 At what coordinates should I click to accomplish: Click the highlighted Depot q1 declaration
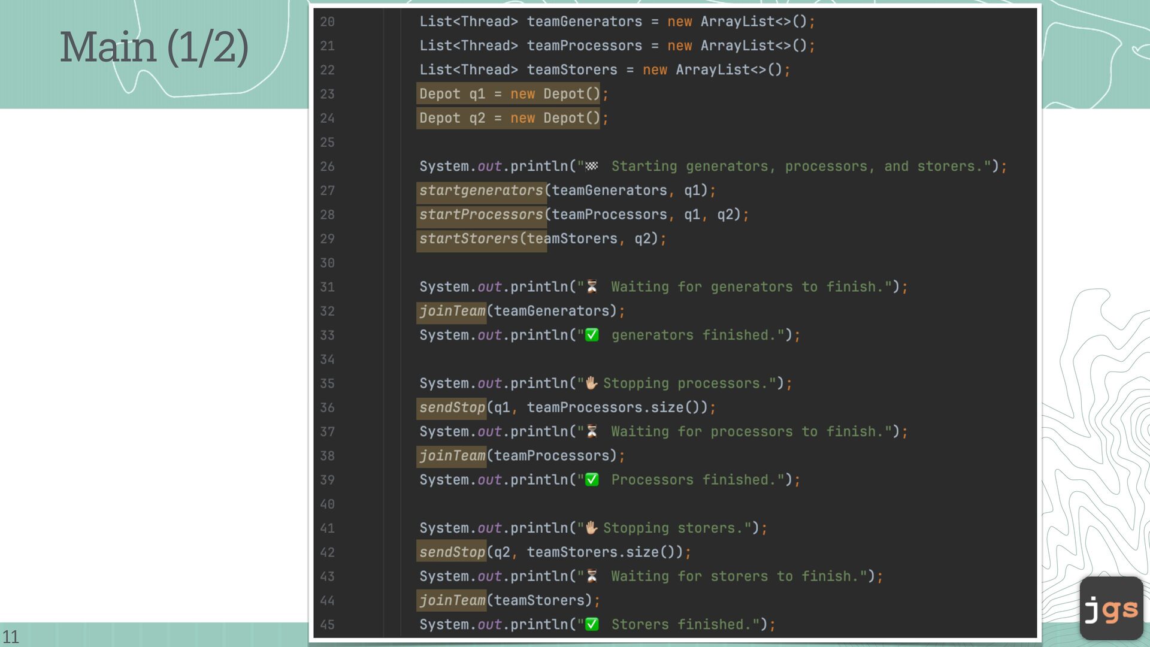(x=508, y=94)
